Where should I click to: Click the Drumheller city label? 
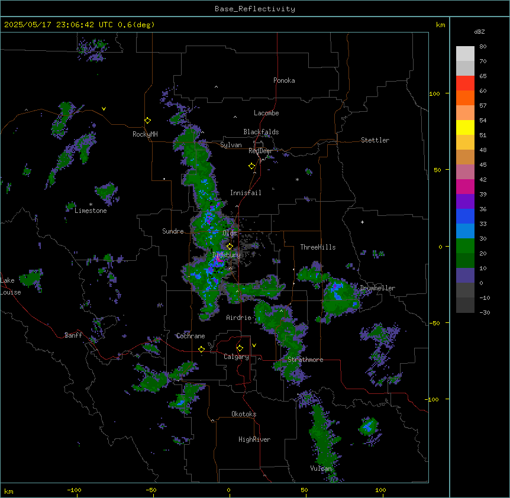[377, 288]
